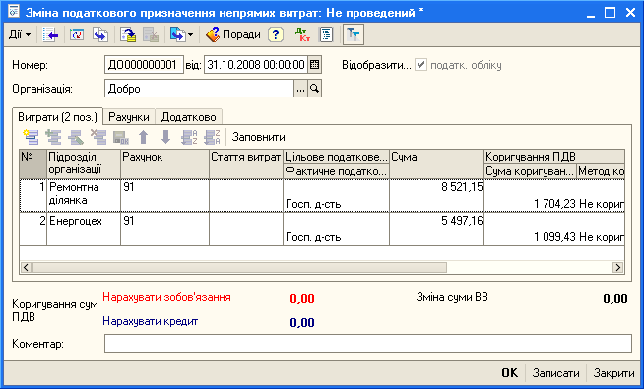The width and height of the screenshot is (644, 389).
Task: Click the refresh document toolbar icon
Action: coord(77,34)
